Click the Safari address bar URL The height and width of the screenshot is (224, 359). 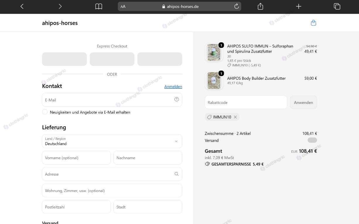[183, 6]
